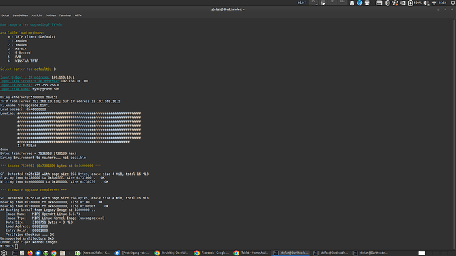456x256 pixels.
Task: Open the Bluetooth tray icon
Action: (x=387, y=3)
